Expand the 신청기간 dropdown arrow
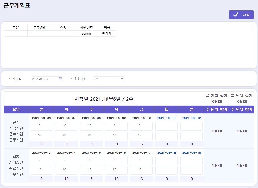258x188 pixels. tap(122, 79)
